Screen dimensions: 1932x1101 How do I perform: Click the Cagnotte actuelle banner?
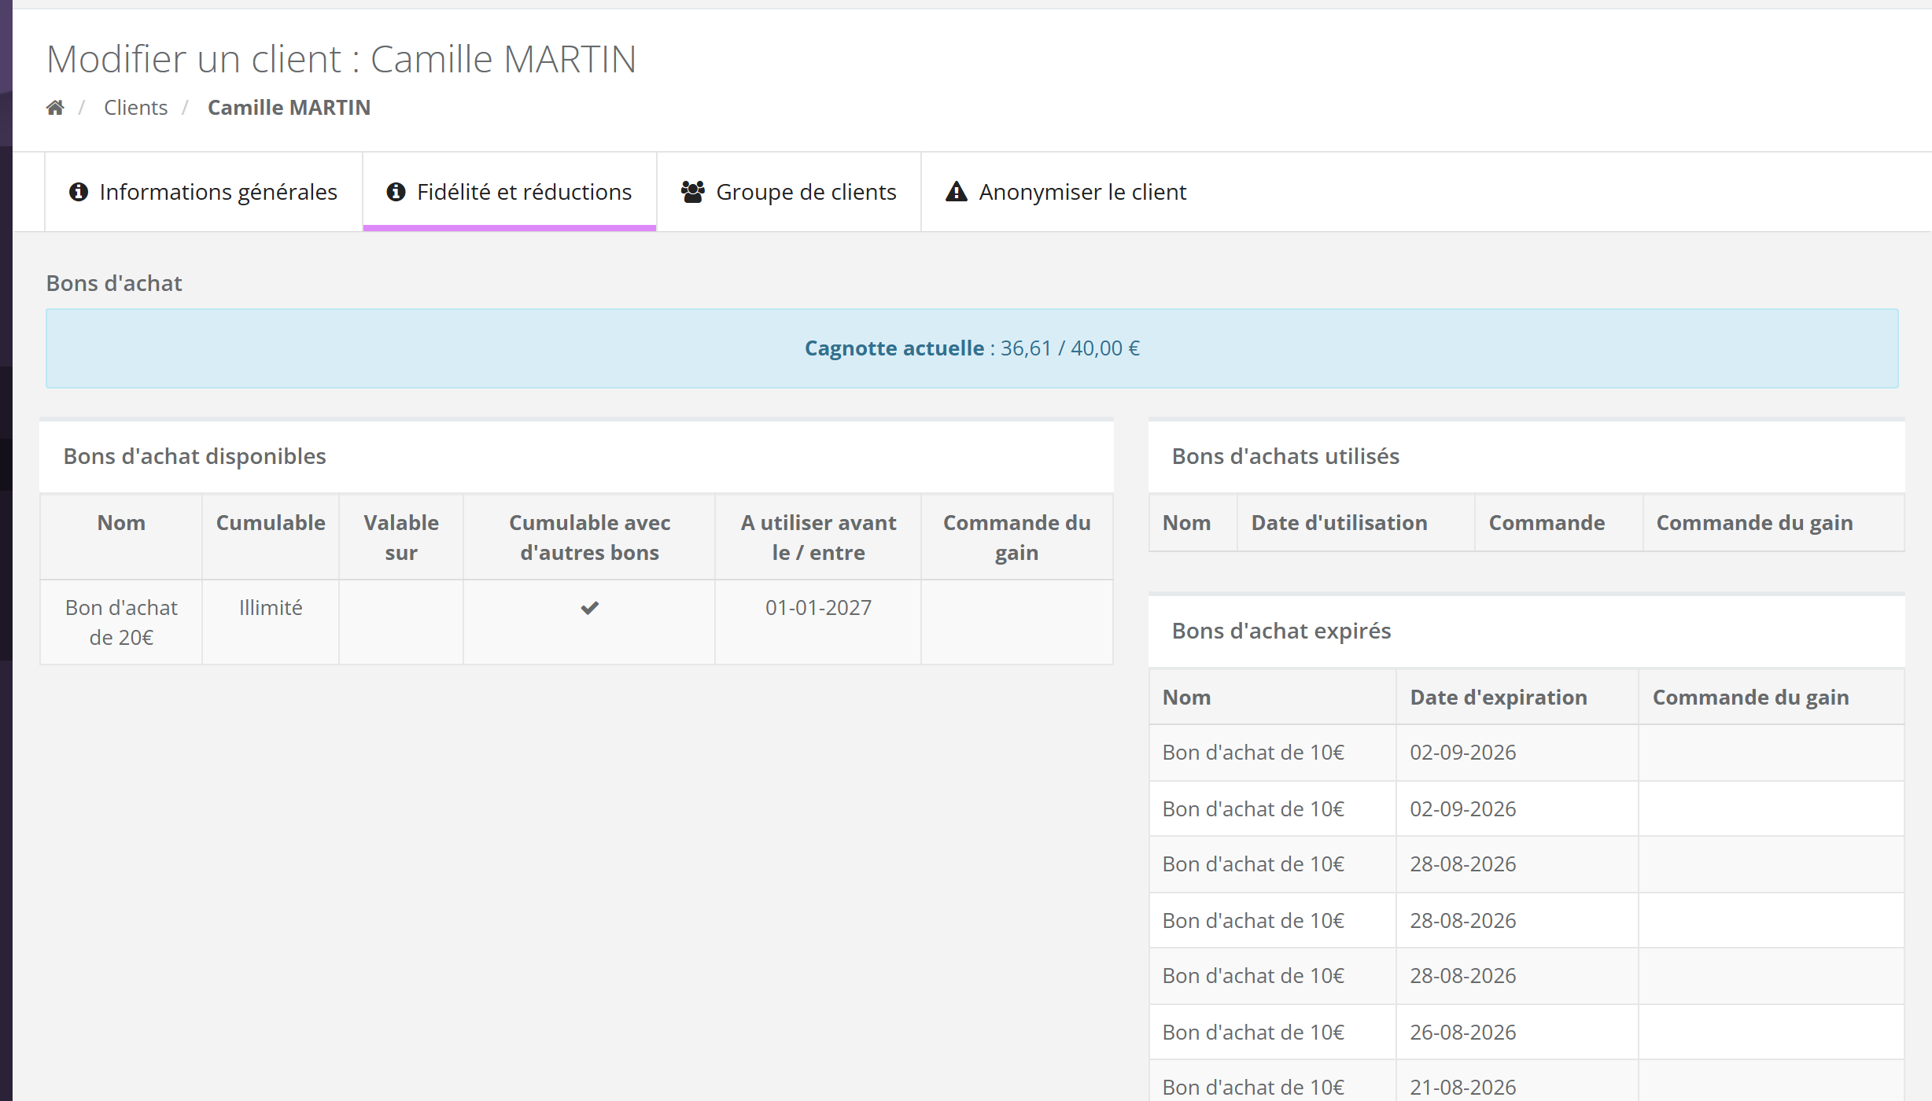pyautogui.click(x=972, y=348)
